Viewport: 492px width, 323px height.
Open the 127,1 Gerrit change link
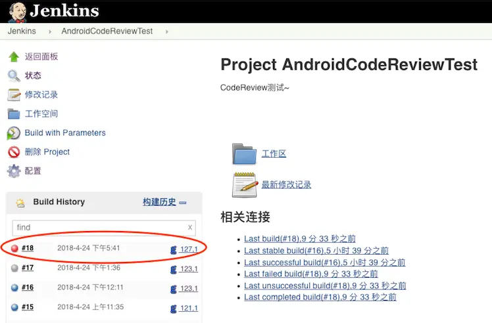click(x=189, y=249)
